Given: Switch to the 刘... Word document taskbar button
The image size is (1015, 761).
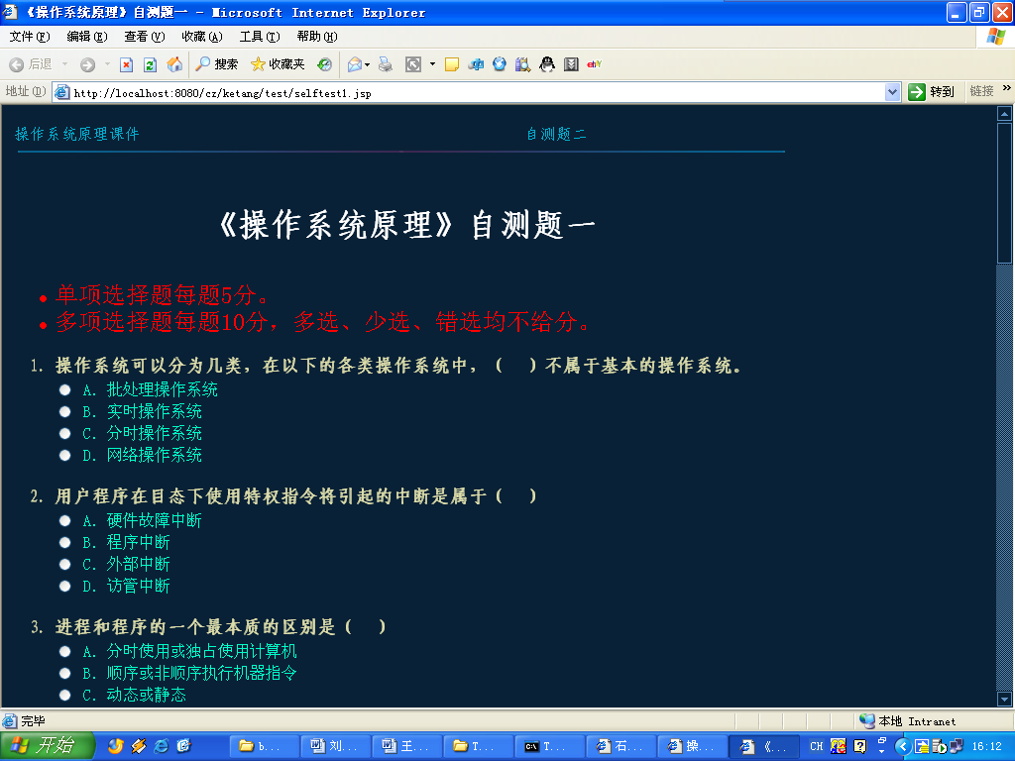Looking at the screenshot, I should click(335, 746).
